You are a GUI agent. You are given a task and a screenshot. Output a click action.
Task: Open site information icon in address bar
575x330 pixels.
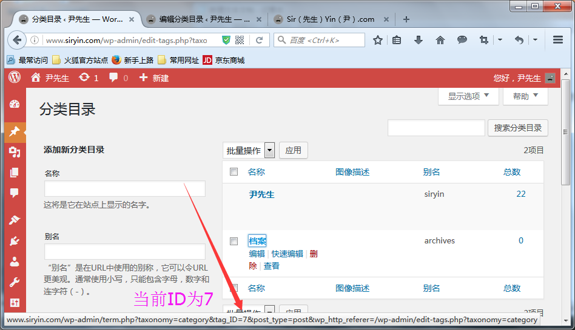35,40
